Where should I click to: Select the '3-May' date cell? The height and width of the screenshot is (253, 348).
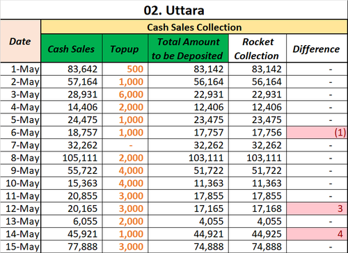(20, 95)
